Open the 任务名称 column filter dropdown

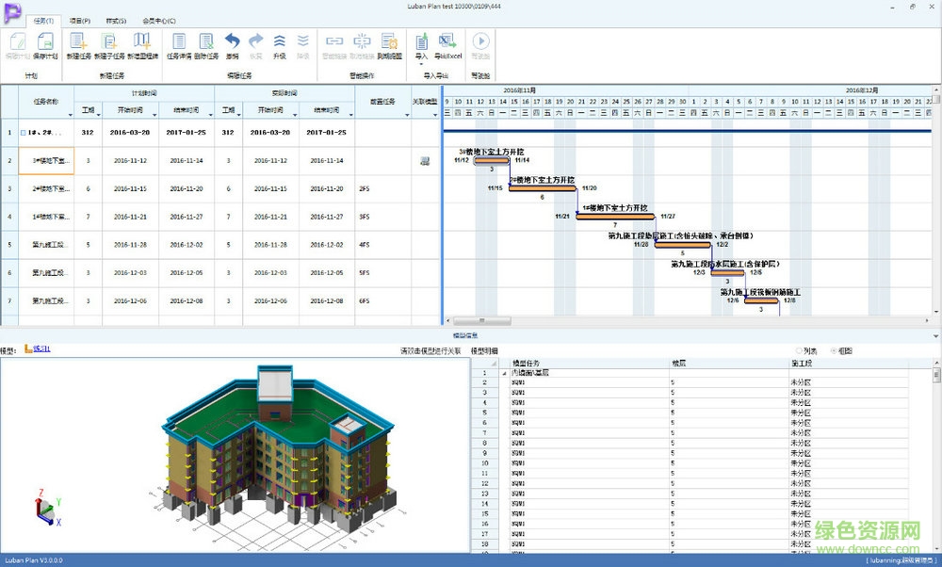click(71, 113)
